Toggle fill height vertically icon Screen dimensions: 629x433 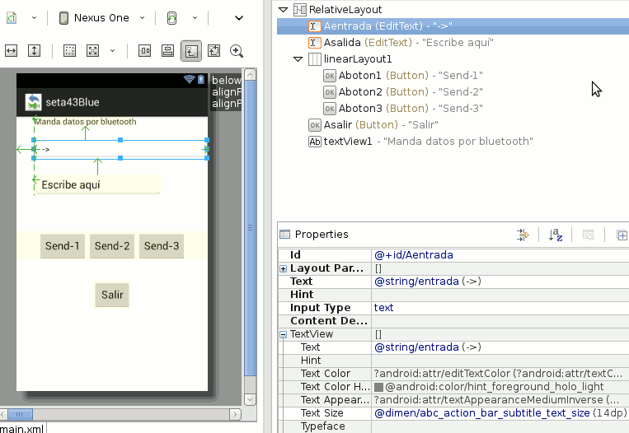click(x=34, y=51)
